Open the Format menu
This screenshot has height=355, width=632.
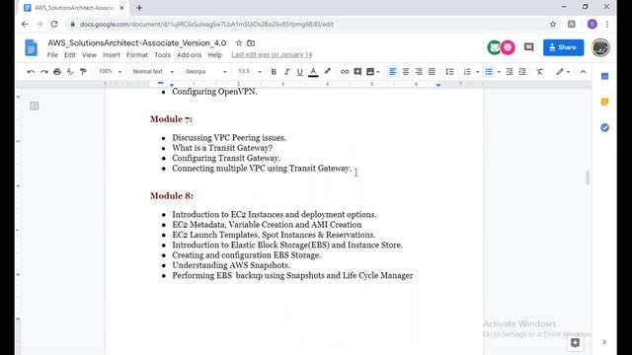[137, 55]
